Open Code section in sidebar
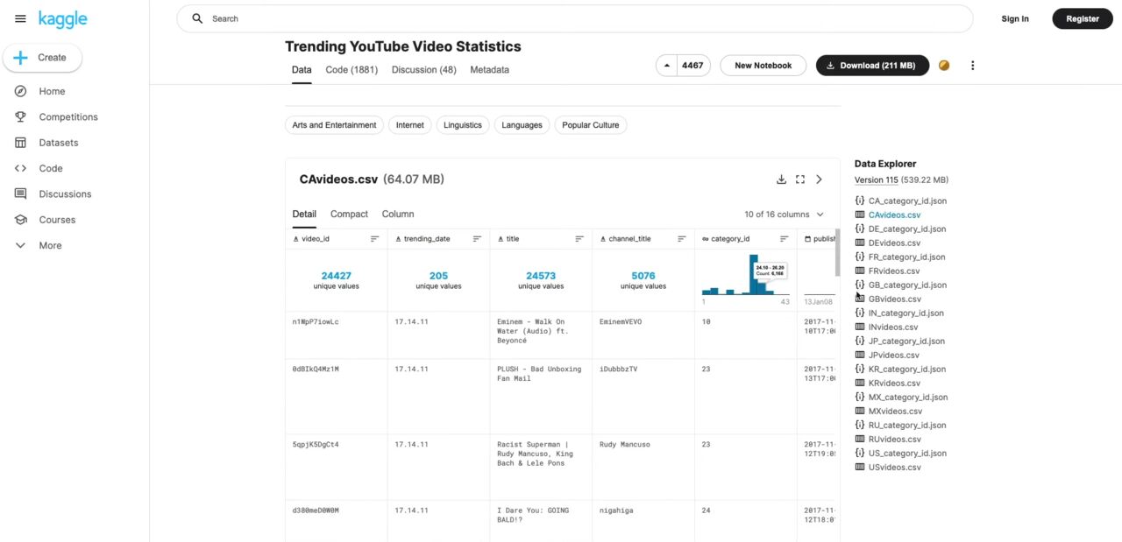1122x542 pixels. tap(51, 168)
